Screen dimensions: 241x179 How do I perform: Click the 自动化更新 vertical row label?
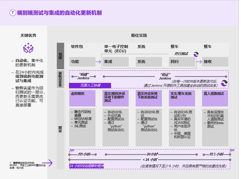(60, 79)
